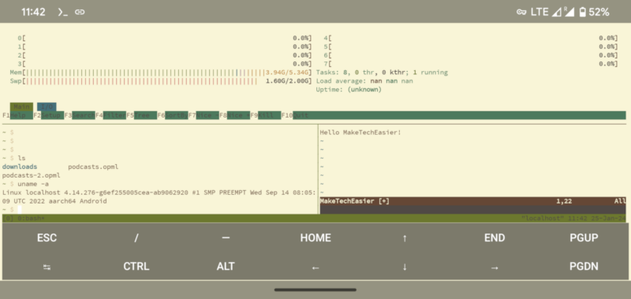Click the terminal icon in status bar
The image size is (631, 299).
[62, 12]
